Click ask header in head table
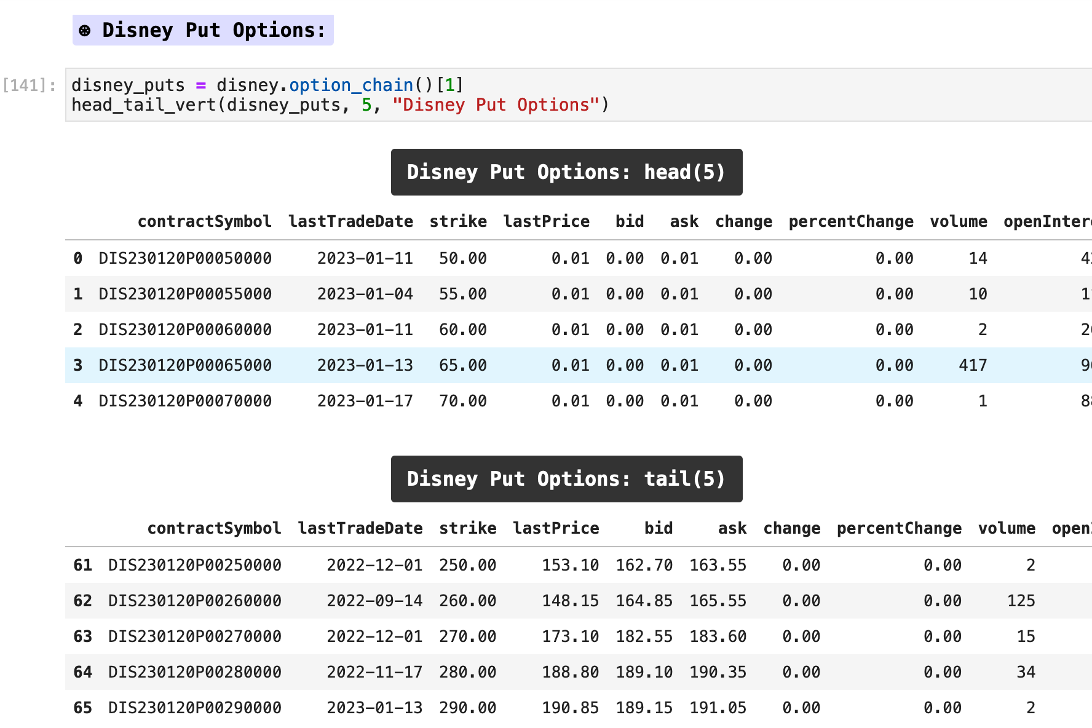This screenshot has width=1092, height=728. click(684, 221)
